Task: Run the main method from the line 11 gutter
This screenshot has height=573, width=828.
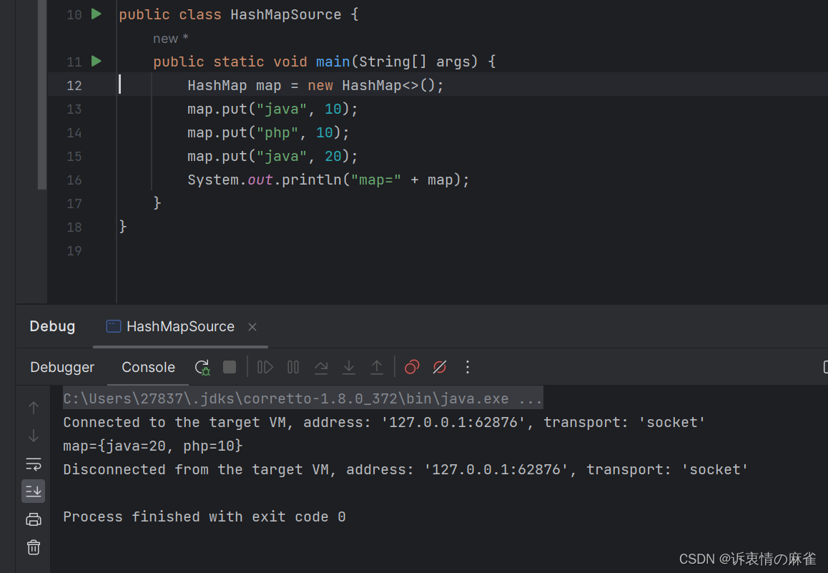Action: click(96, 62)
